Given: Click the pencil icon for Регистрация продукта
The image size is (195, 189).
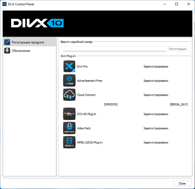Looking at the screenshot, I should click(7, 42).
